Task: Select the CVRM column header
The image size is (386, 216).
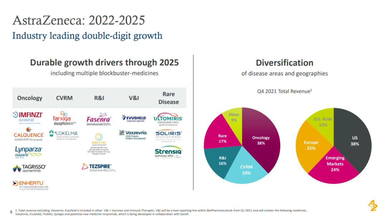Action: tap(64, 98)
